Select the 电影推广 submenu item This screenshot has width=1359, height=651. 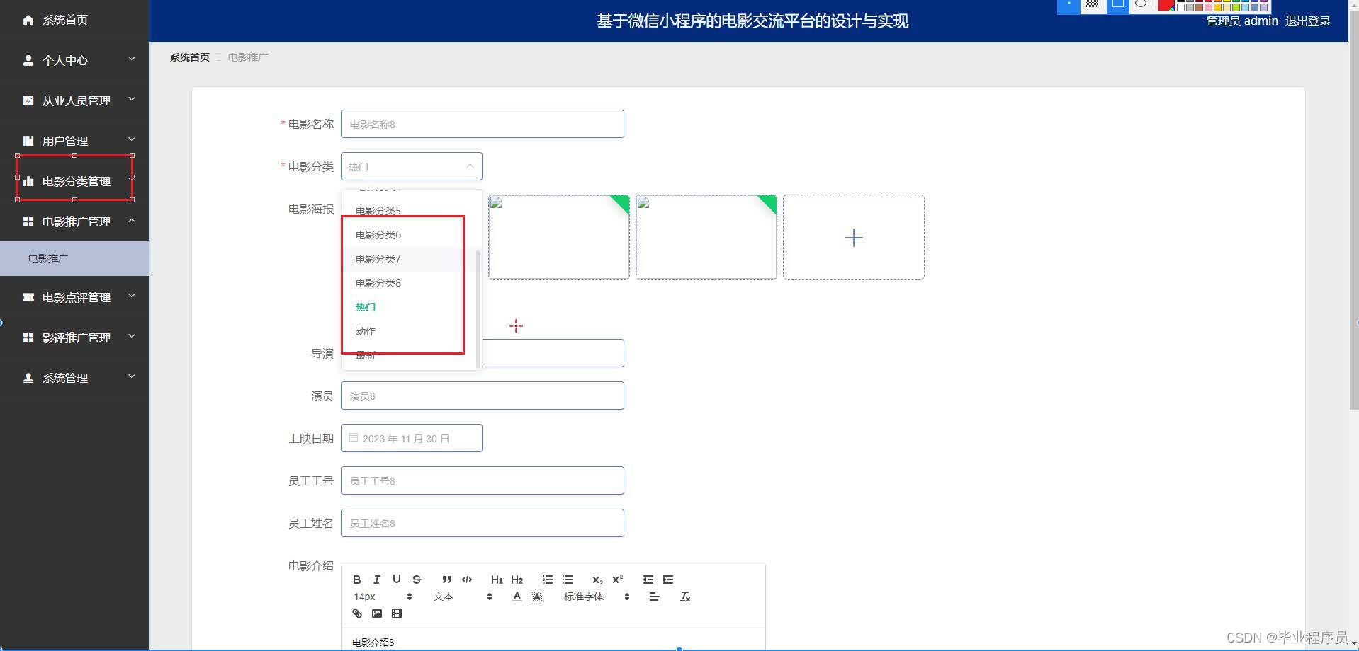[74, 258]
